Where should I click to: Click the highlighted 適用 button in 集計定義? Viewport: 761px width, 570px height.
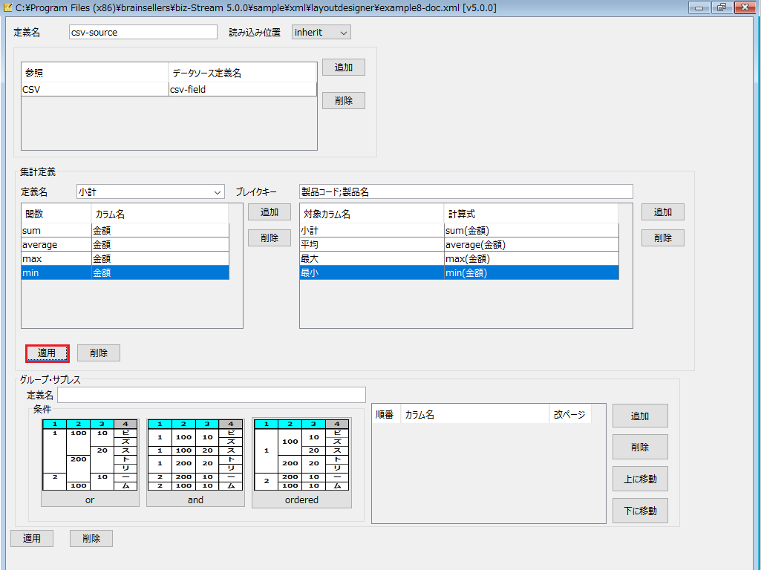[x=47, y=353]
